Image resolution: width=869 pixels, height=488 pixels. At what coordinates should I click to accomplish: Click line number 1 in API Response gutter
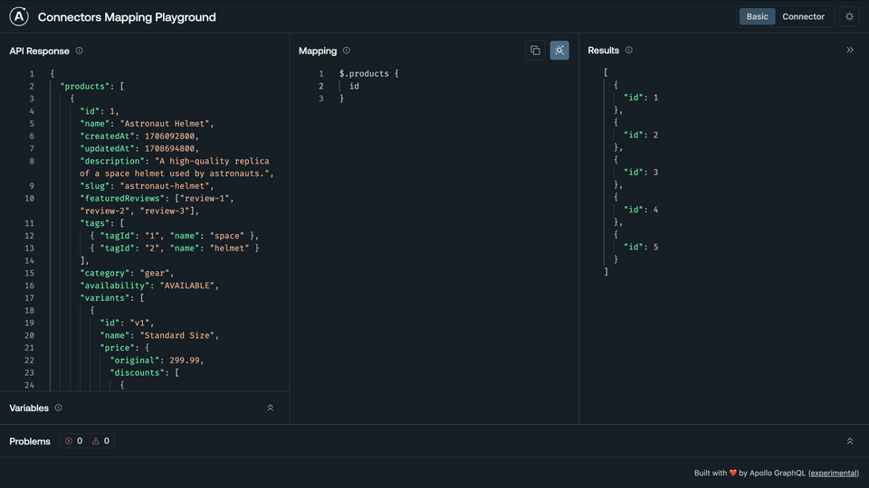tap(32, 73)
